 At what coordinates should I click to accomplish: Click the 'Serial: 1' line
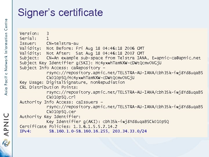point(34,38)
